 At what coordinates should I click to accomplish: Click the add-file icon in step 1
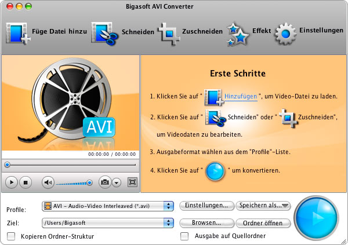213,97
